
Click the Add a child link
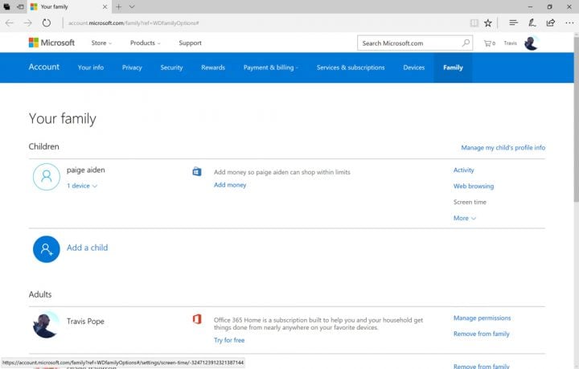(87, 248)
